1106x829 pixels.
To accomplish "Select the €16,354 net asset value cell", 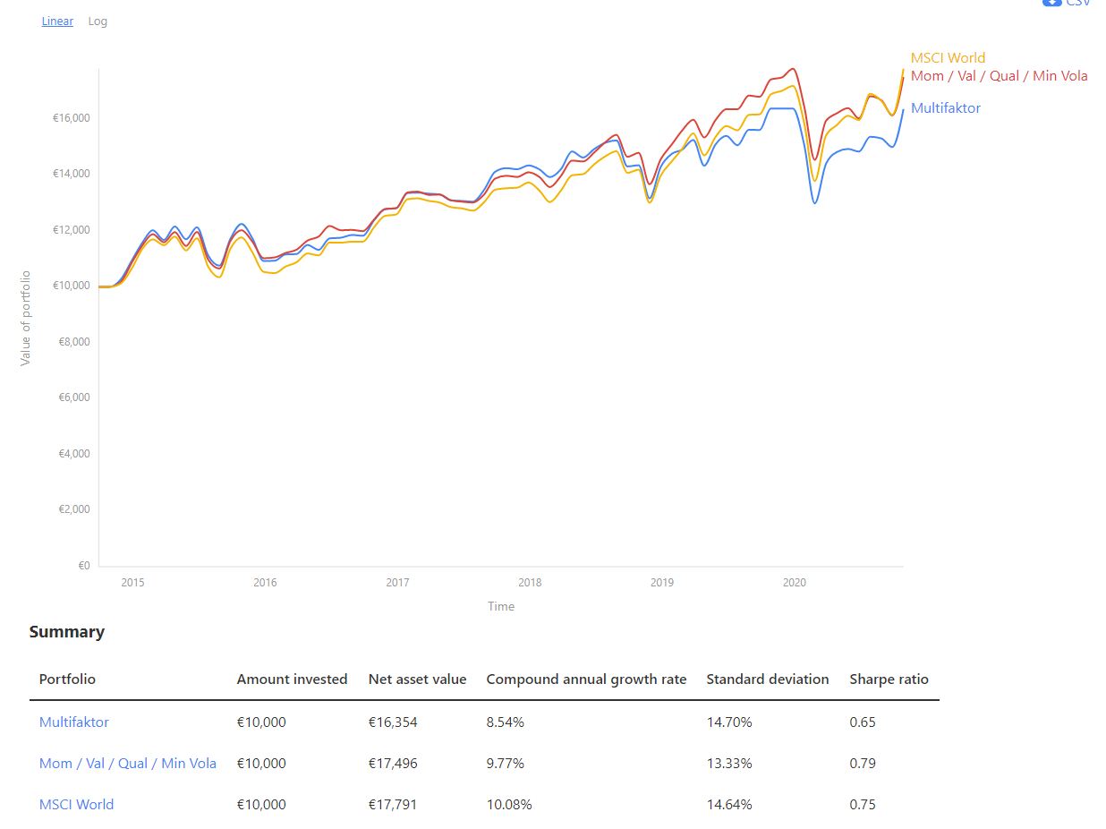I will click(x=393, y=722).
